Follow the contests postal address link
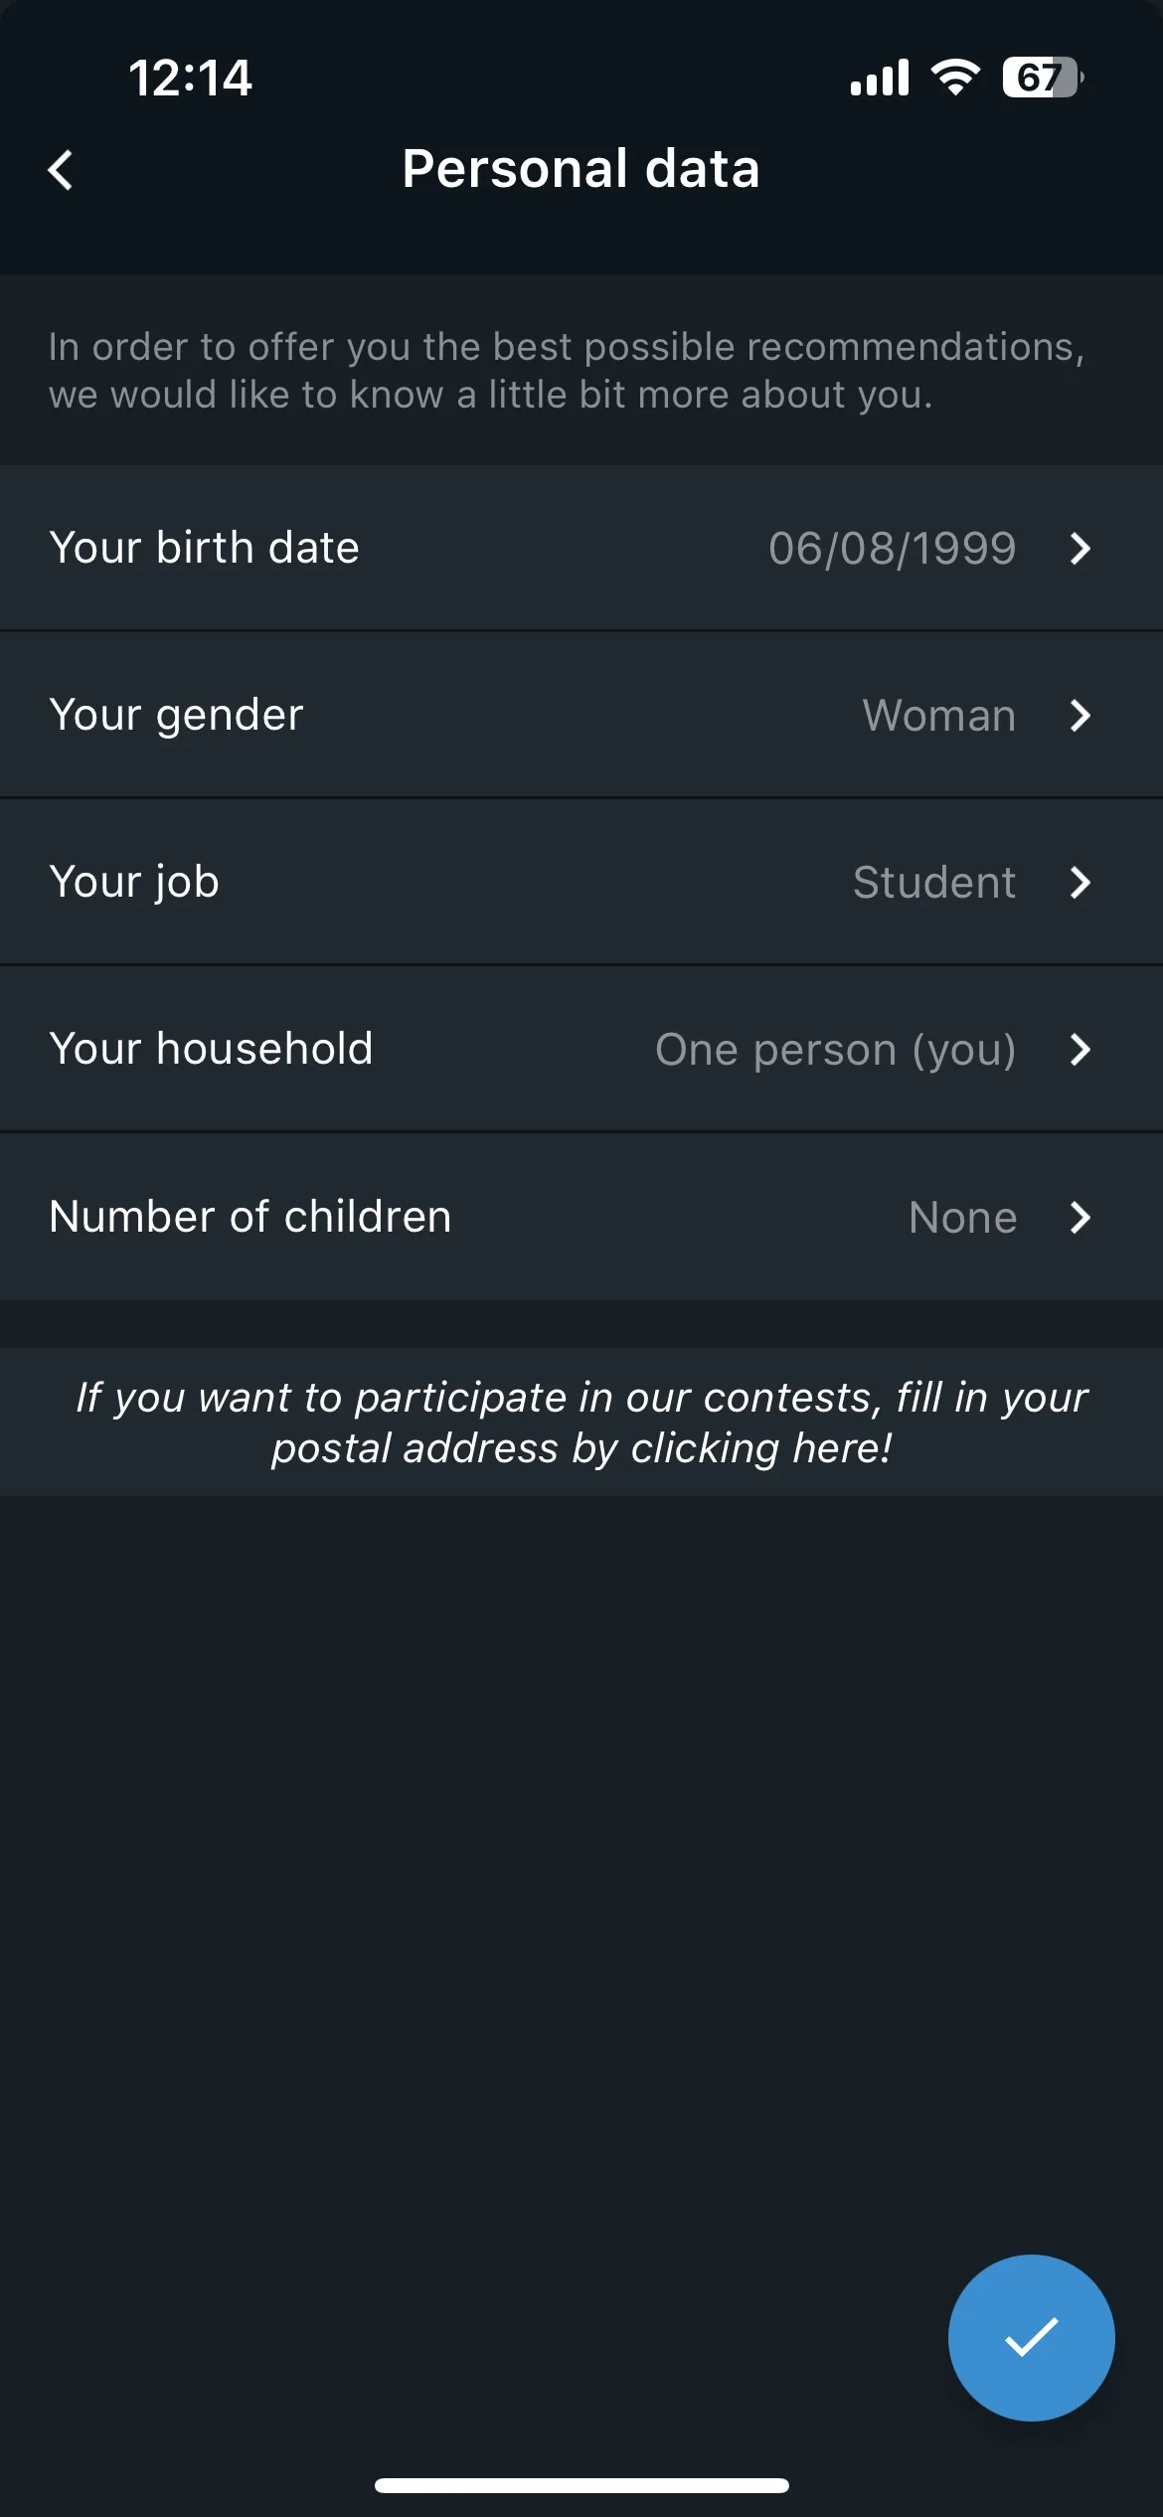This screenshot has height=2517, width=1163. (x=581, y=1423)
